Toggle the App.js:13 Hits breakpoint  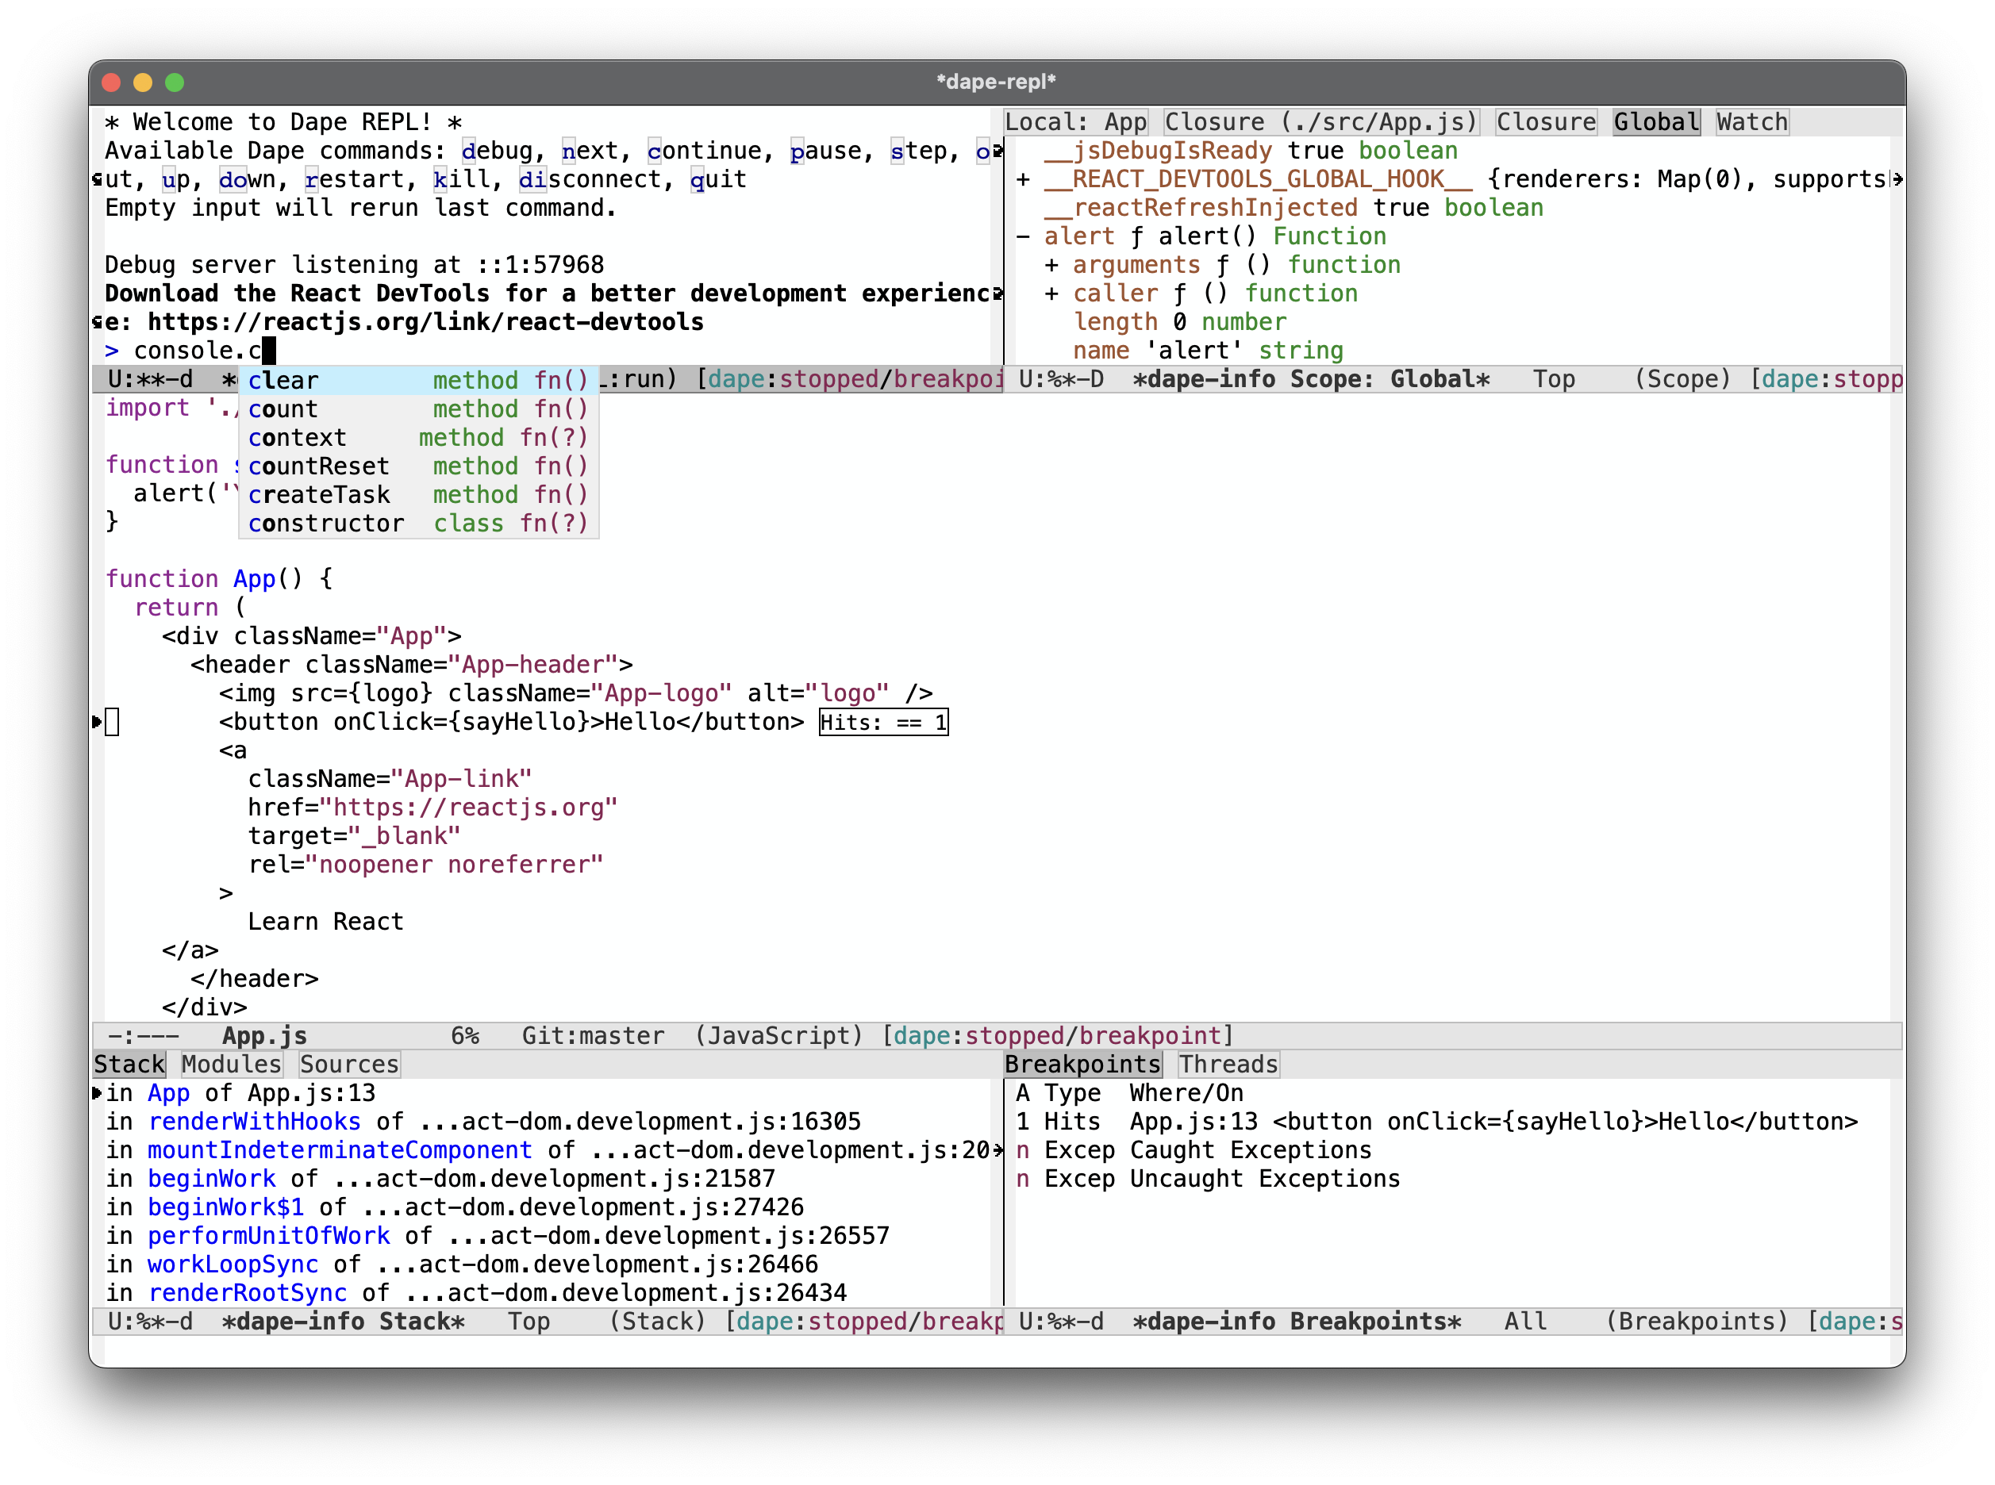tap(1022, 1122)
